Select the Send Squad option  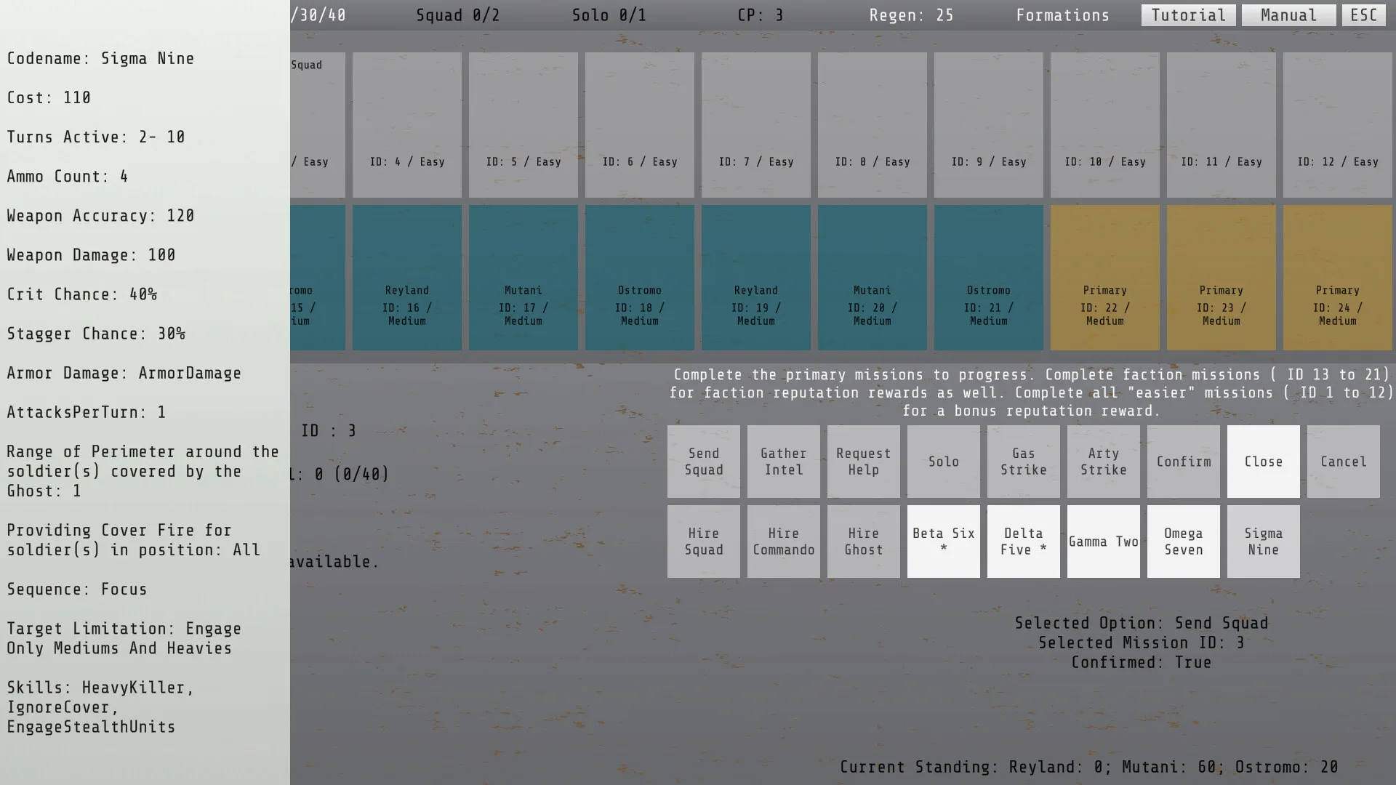tap(704, 462)
